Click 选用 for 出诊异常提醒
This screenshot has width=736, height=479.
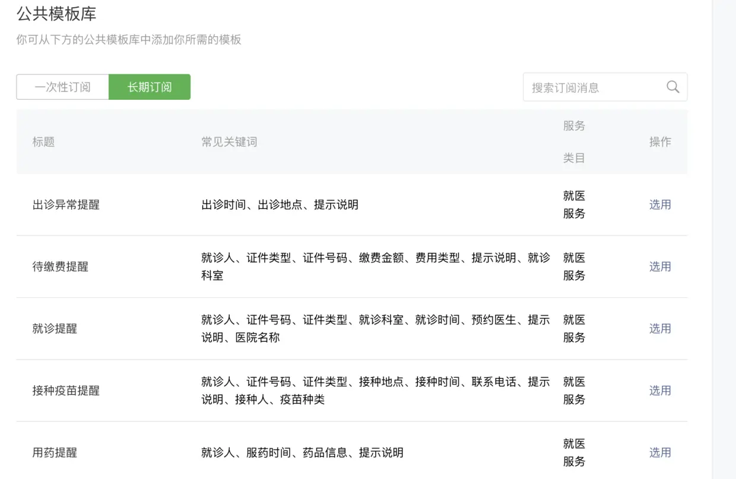(x=659, y=204)
